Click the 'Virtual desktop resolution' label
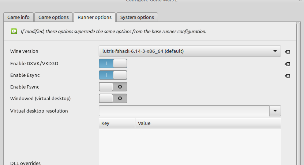Viewport: 304px width, 165px height. (39, 111)
